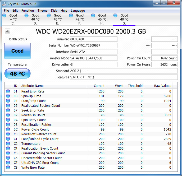Screen dimensions: 182x176
Task: Click the Worst column header
Action: pos(115,86)
